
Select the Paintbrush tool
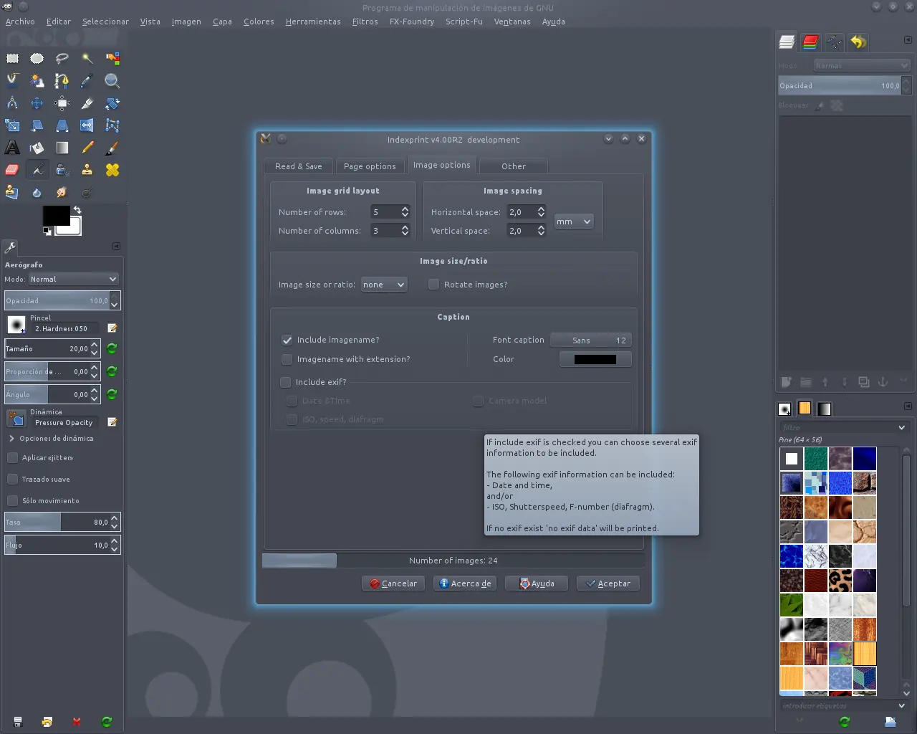coord(112,148)
